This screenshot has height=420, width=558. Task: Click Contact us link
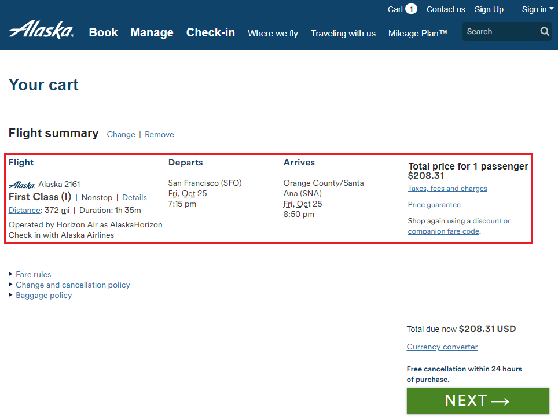tap(446, 10)
